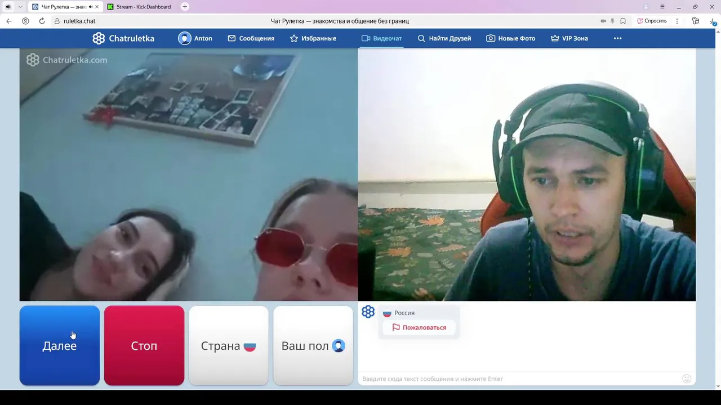The width and height of the screenshot is (721, 405).
Task: Click the partner's video feed
Action: point(189,174)
